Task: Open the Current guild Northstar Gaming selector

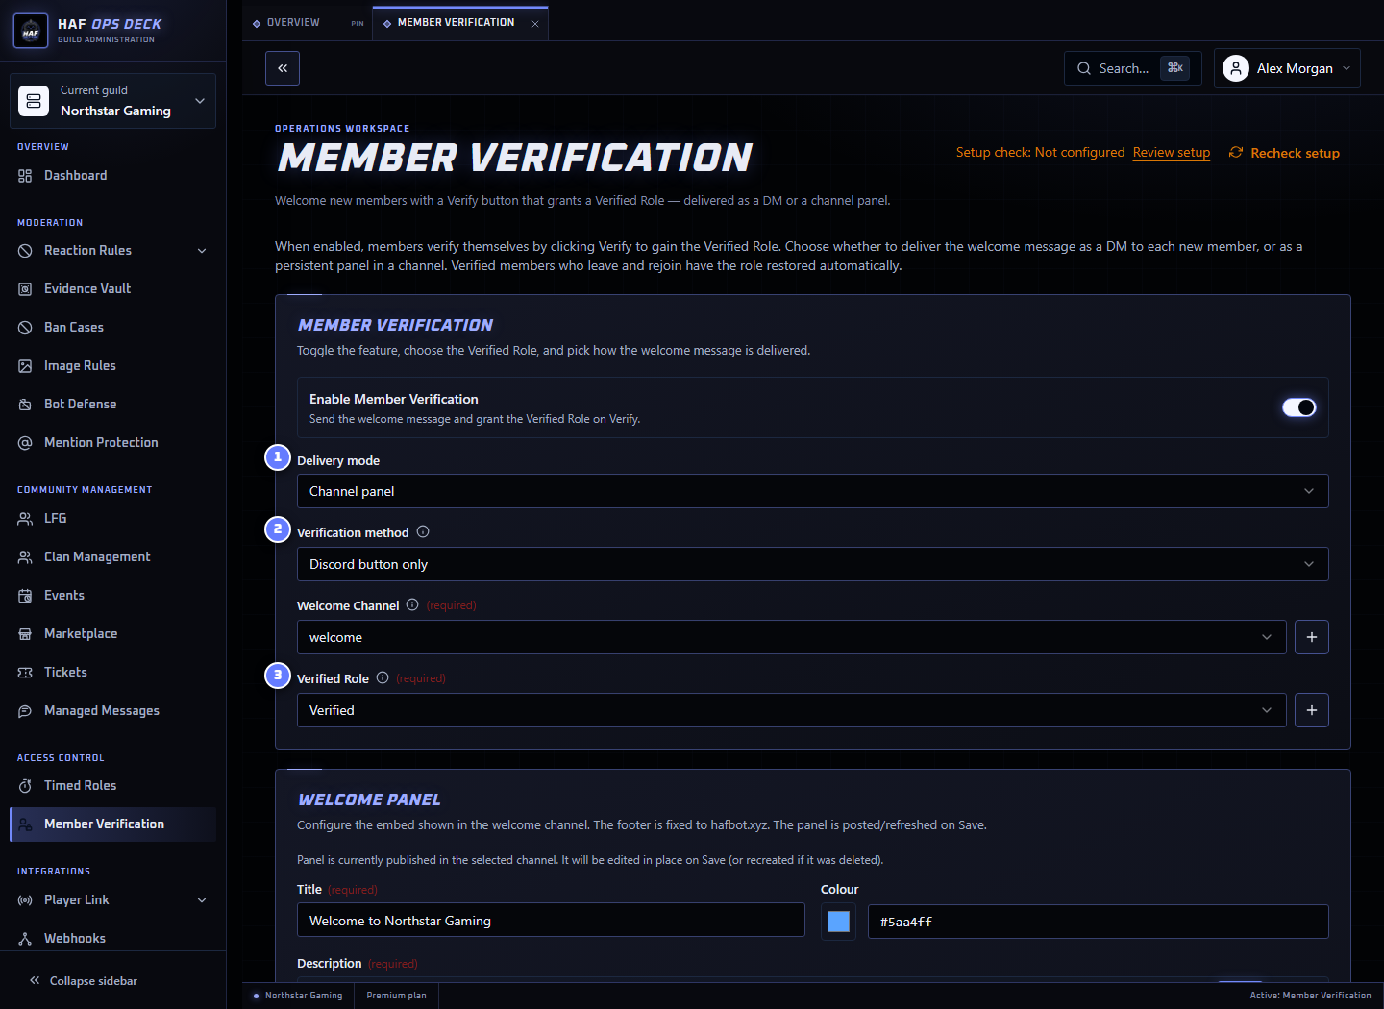Action: pos(112,101)
